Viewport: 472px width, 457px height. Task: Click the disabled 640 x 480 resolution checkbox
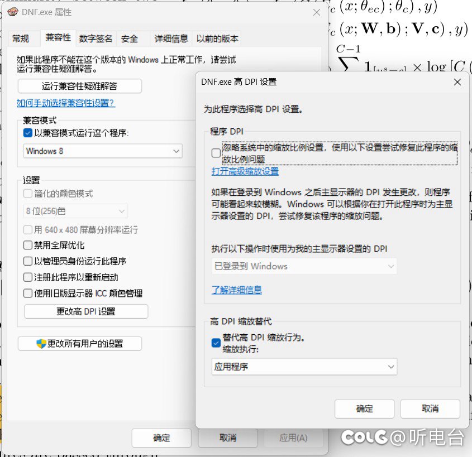(x=28, y=230)
